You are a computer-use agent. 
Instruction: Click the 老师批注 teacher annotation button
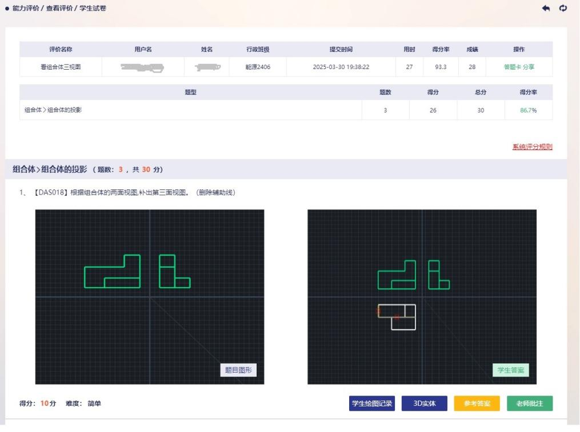coord(530,403)
